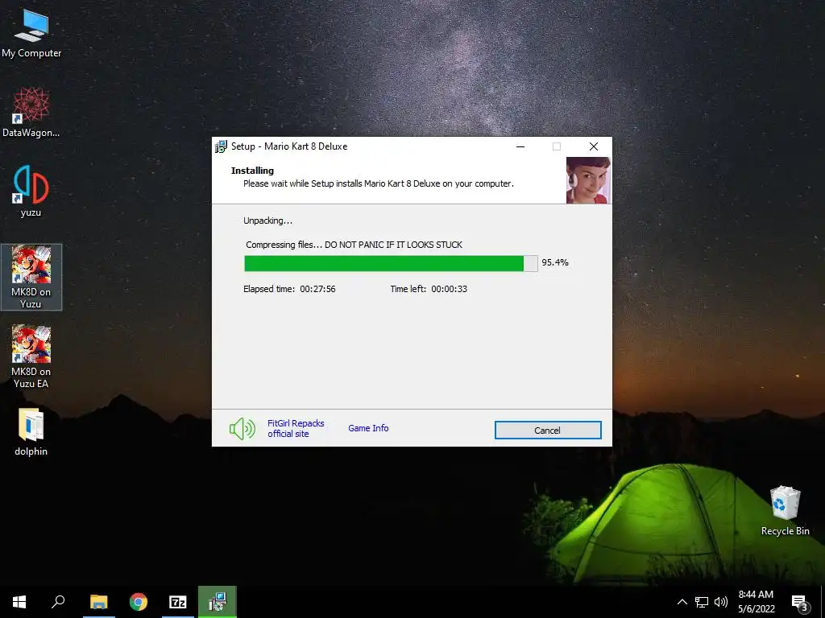
Task: Select the MK8D on Yuzu EA shortcut
Action: click(x=31, y=356)
